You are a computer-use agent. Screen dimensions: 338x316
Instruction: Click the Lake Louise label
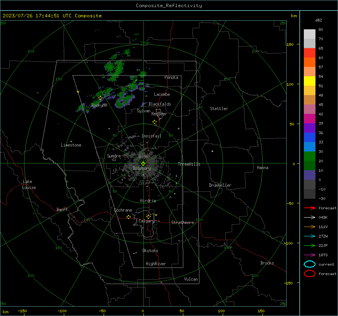point(29,184)
